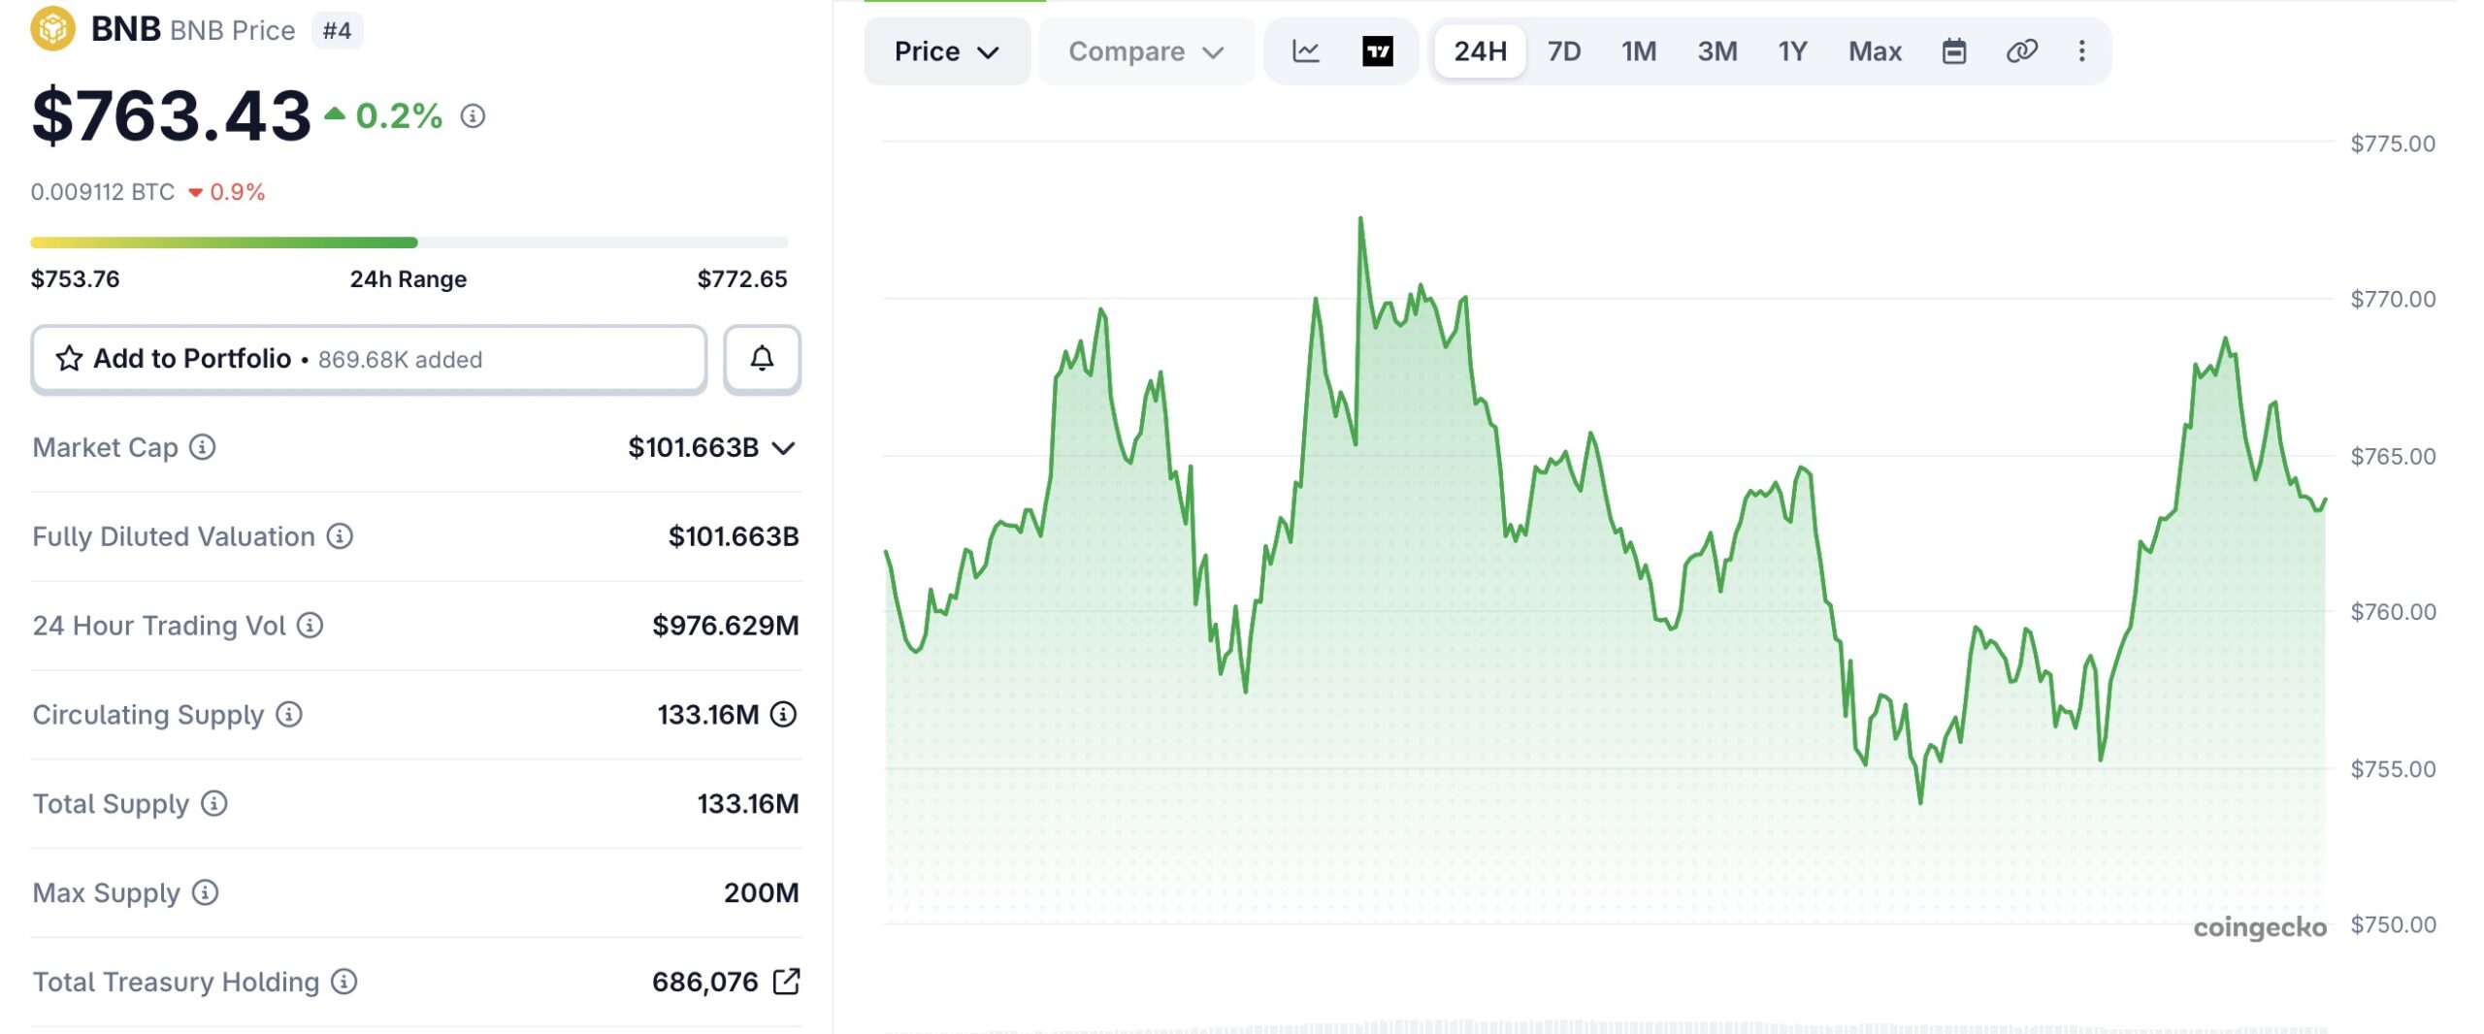Click the 24h Range progress bar

[409, 242]
